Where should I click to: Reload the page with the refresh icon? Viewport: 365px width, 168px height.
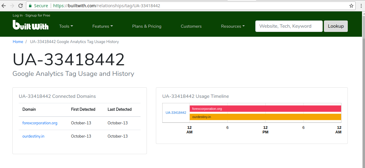coord(21,6)
